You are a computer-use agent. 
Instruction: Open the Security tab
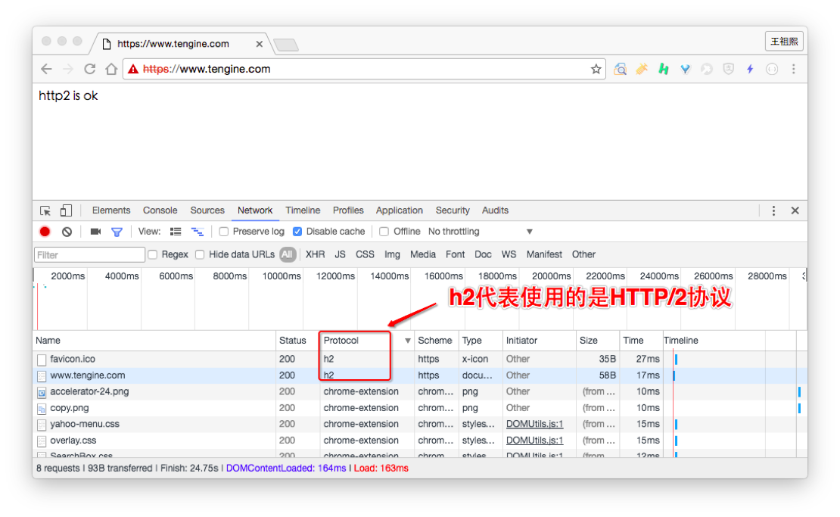tap(453, 210)
